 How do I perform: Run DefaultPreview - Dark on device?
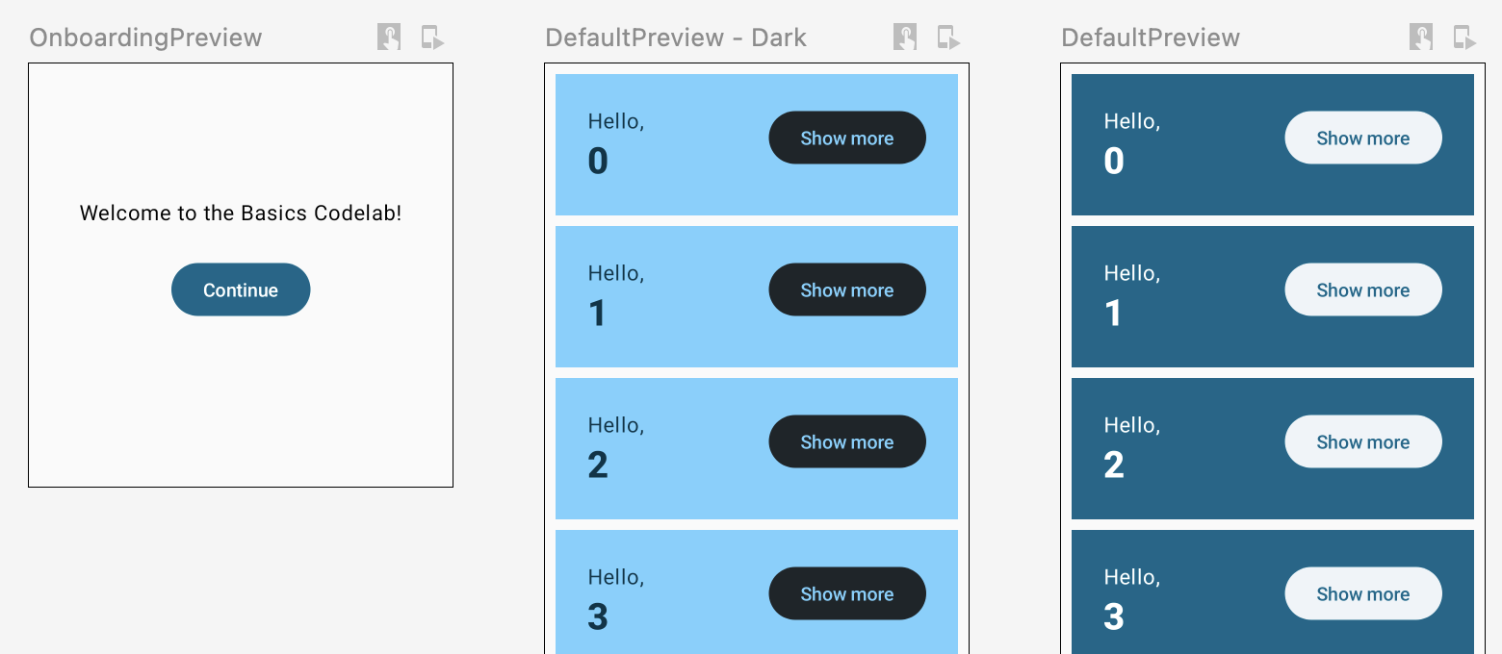coord(948,38)
